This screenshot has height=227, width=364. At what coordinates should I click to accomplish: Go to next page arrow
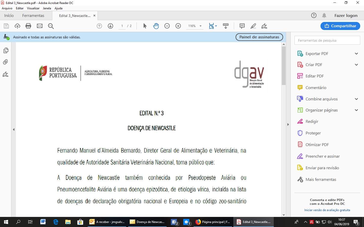110,26
